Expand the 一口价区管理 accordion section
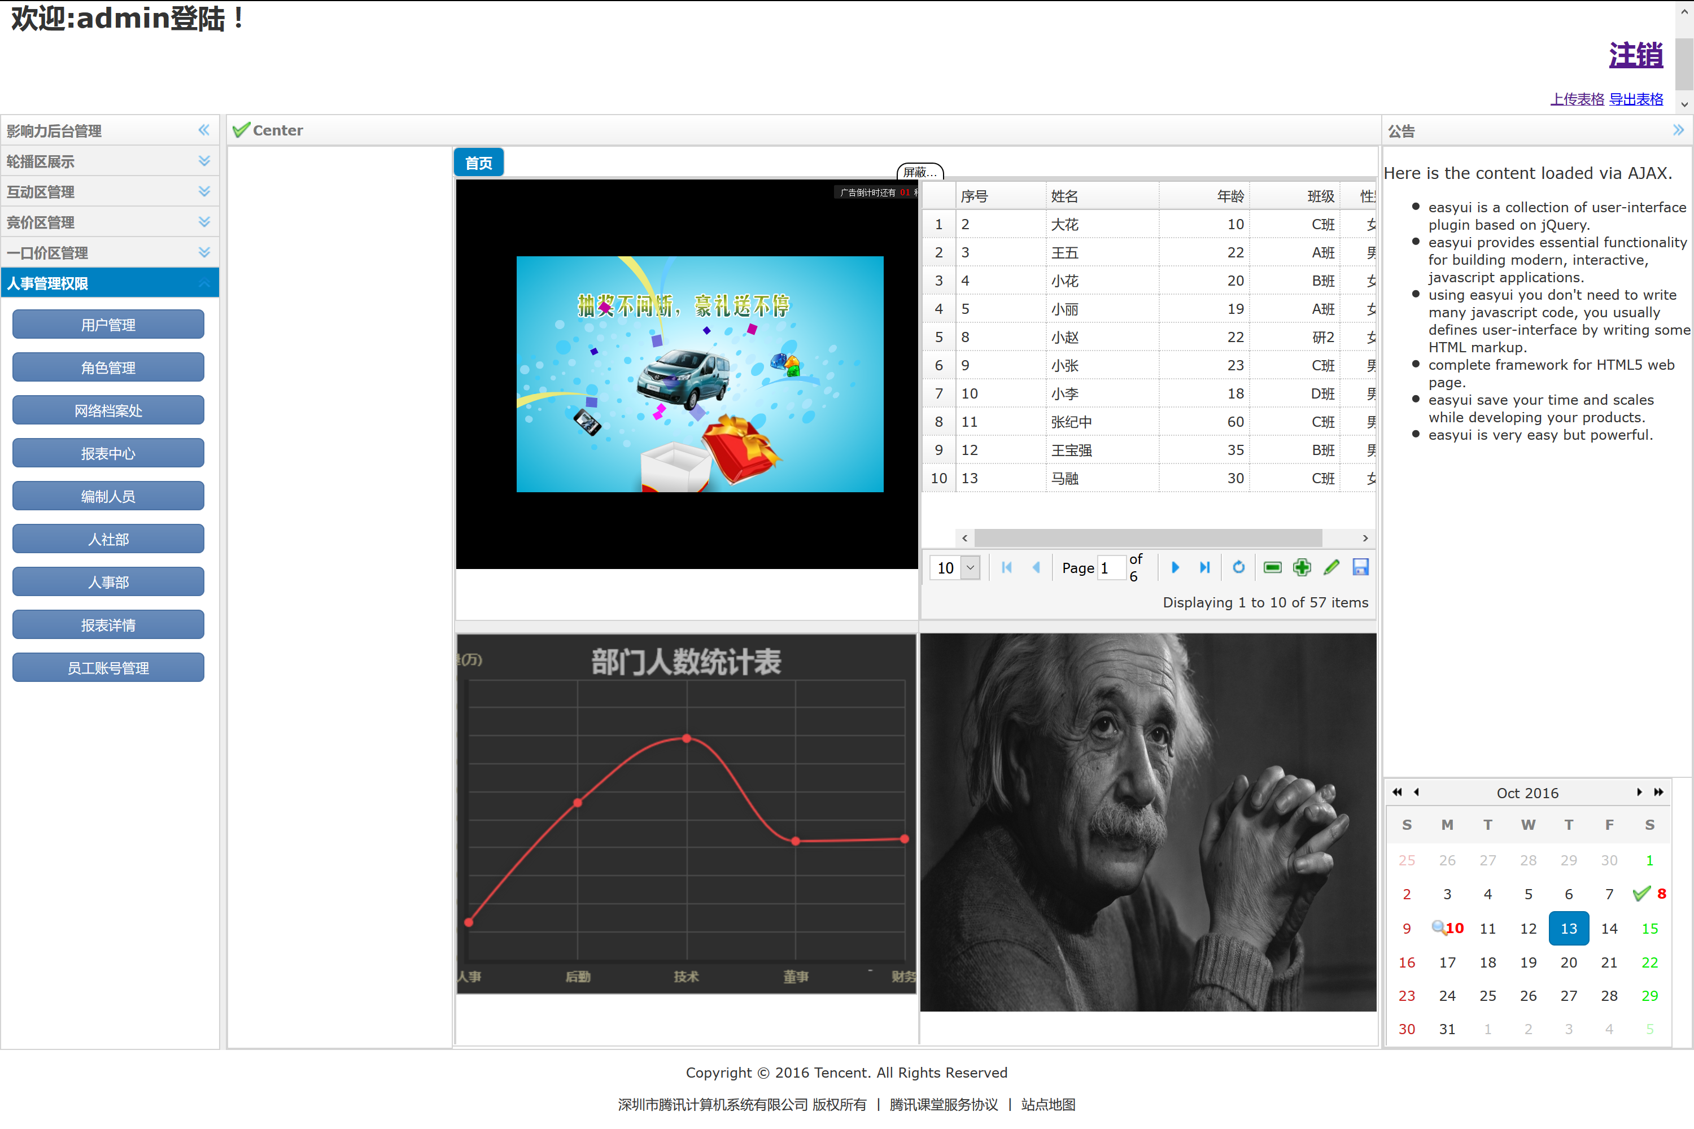 204,253
